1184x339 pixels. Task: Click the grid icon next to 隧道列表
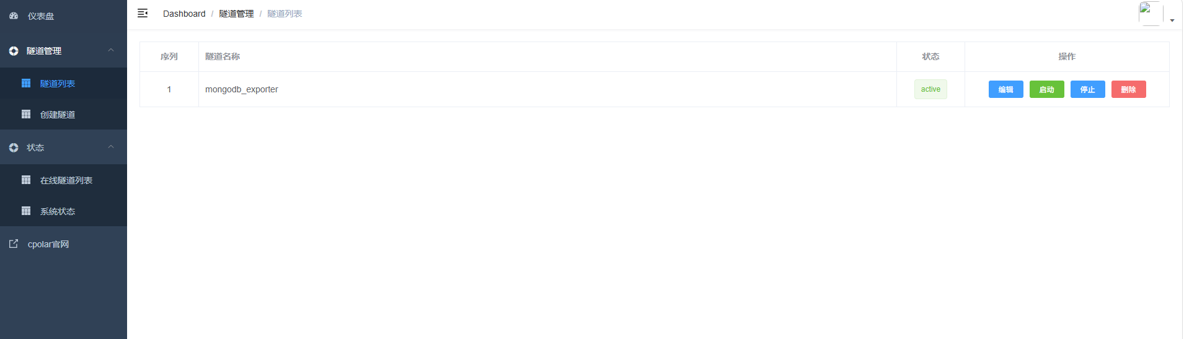point(26,83)
